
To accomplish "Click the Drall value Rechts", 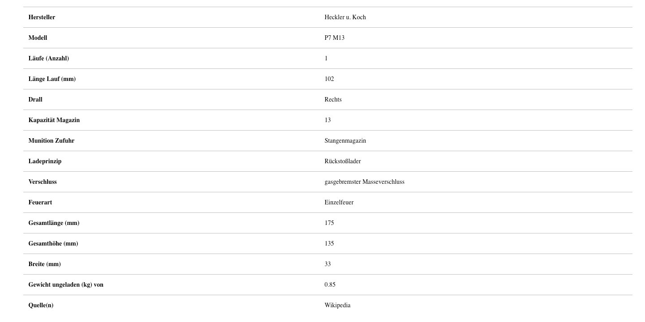I will (x=333, y=100).
